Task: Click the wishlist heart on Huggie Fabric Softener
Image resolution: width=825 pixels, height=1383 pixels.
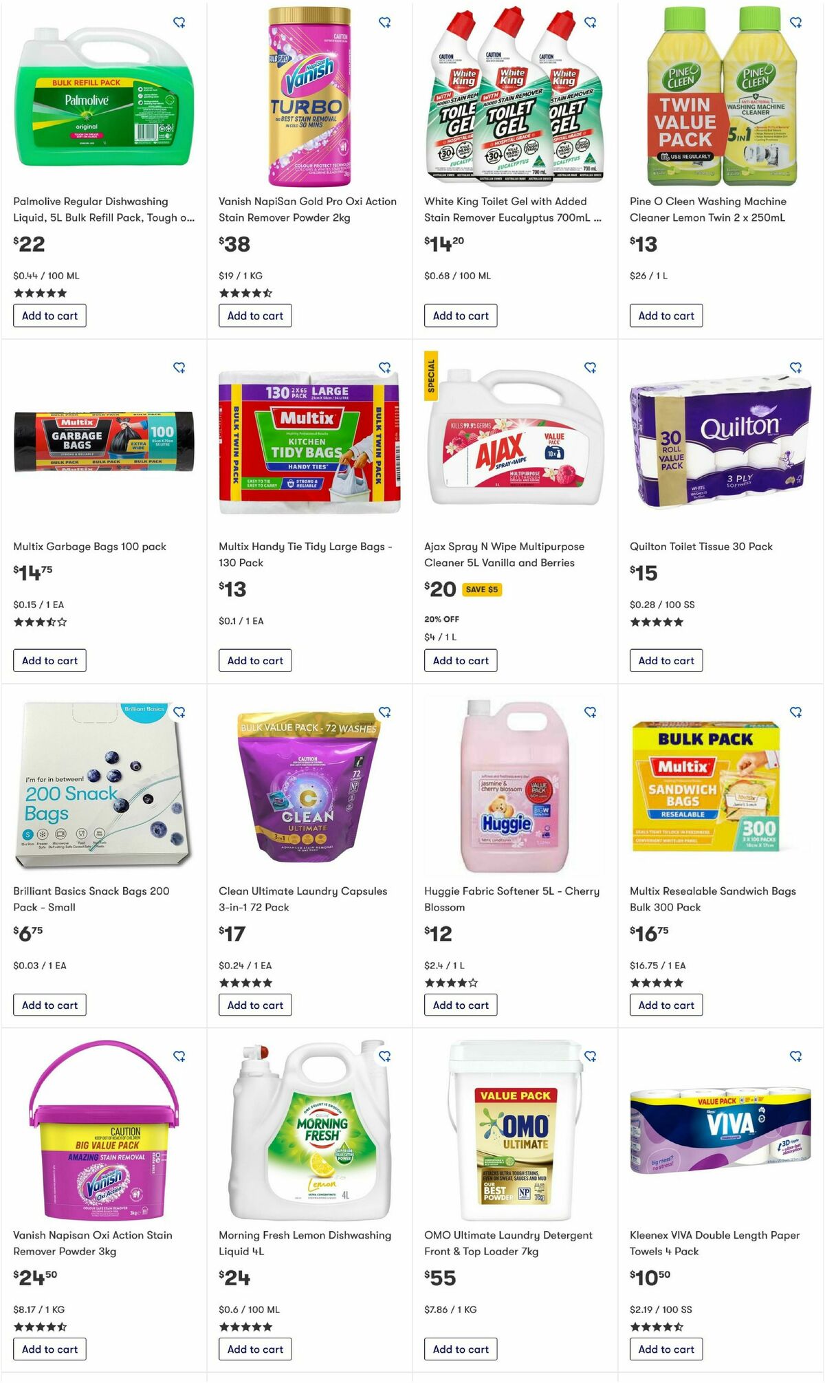Action: point(591,713)
